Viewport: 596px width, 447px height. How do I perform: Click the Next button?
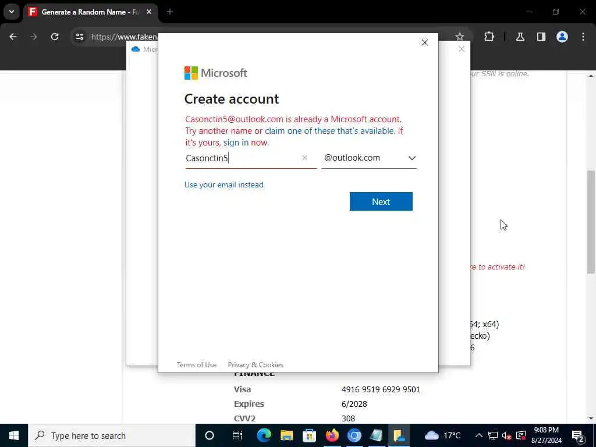tap(381, 201)
